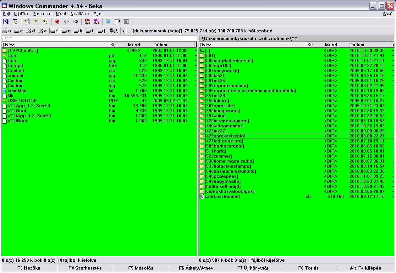Select the 475sarokcsiszolo folder
This screenshot has width=396, height=273.
point(225,136)
